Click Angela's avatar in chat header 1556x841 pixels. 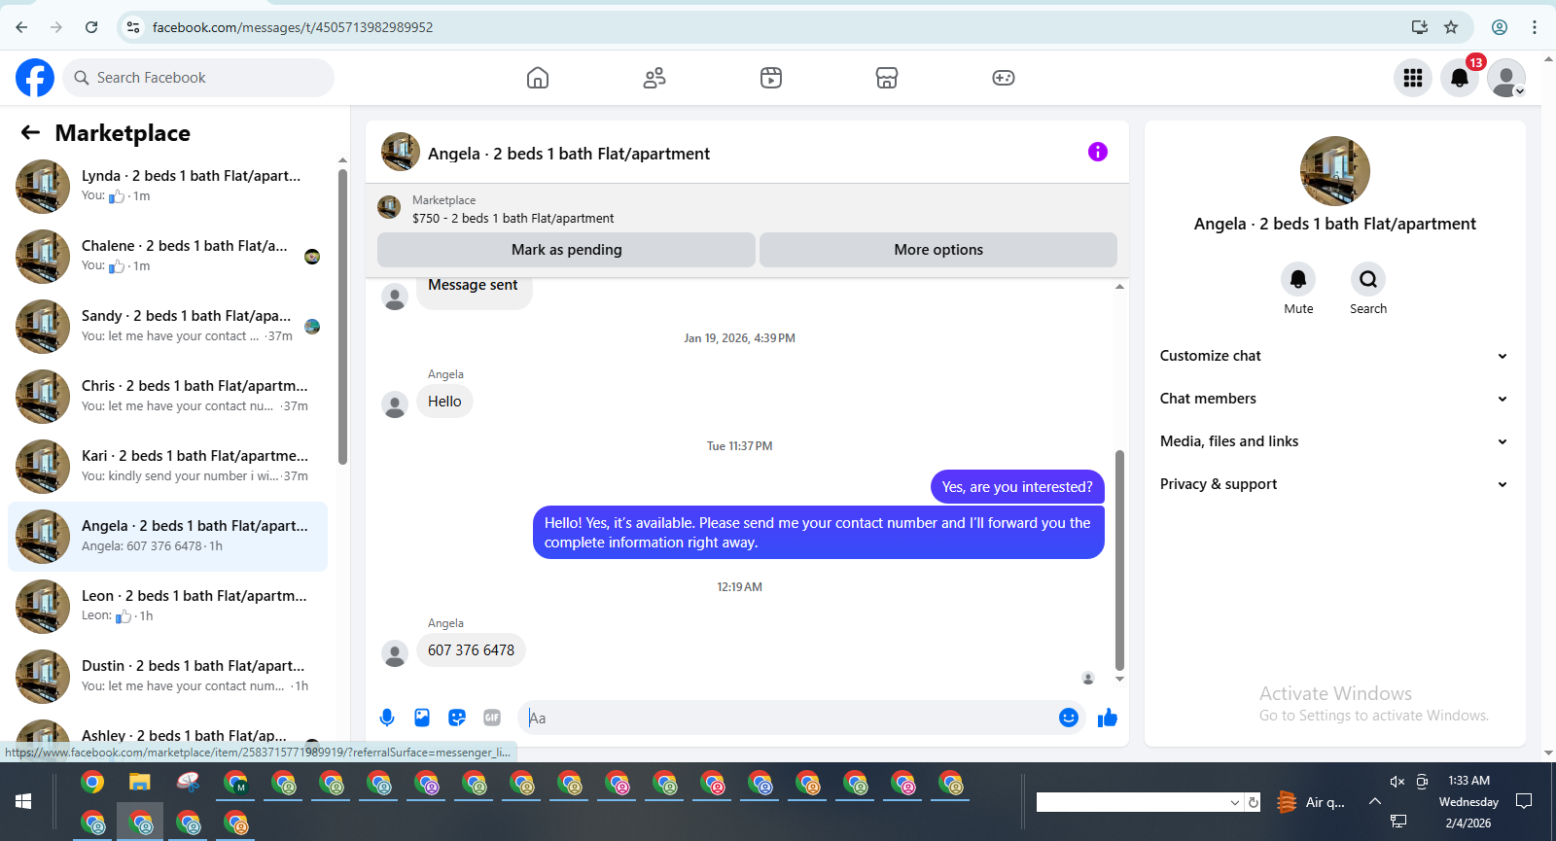[x=401, y=152]
